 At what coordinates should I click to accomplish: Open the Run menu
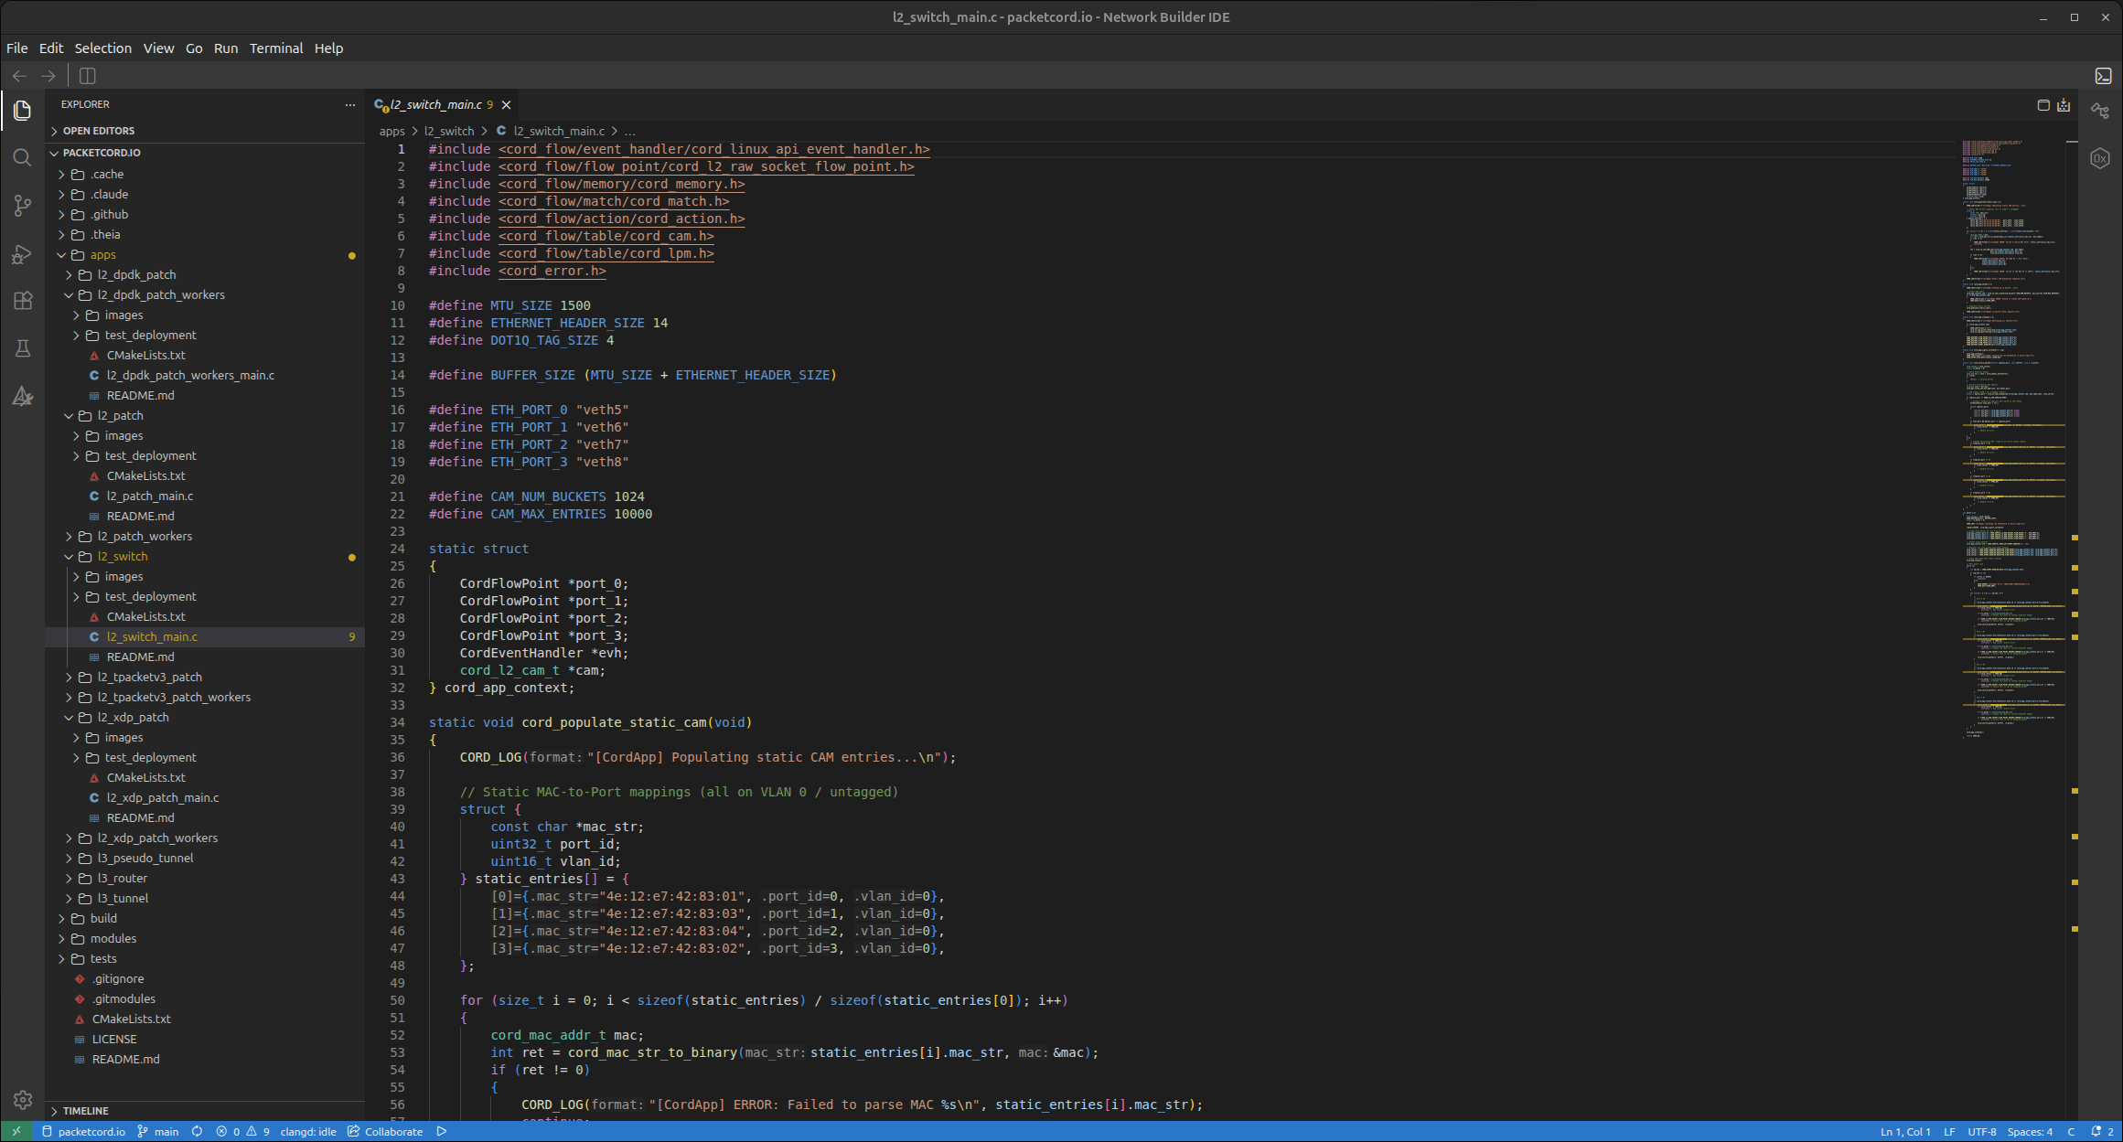tap(226, 48)
